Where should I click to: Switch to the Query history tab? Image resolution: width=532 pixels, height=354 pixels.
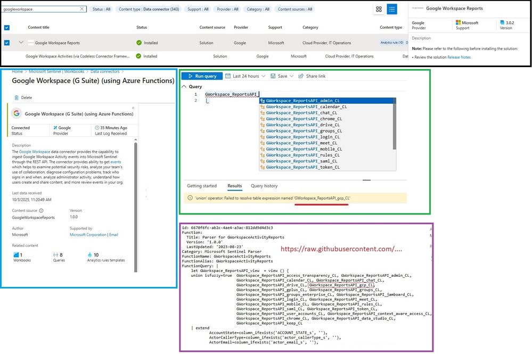(x=264, y=186)
